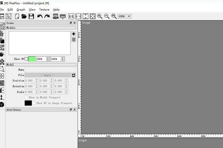Enable Show UV in Image Viewport
This screenshot has height=148, width=223.
pyautogui.click(x=34, y=103)
